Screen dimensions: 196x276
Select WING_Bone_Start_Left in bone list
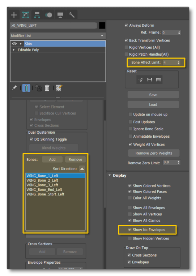pos(55,194)
